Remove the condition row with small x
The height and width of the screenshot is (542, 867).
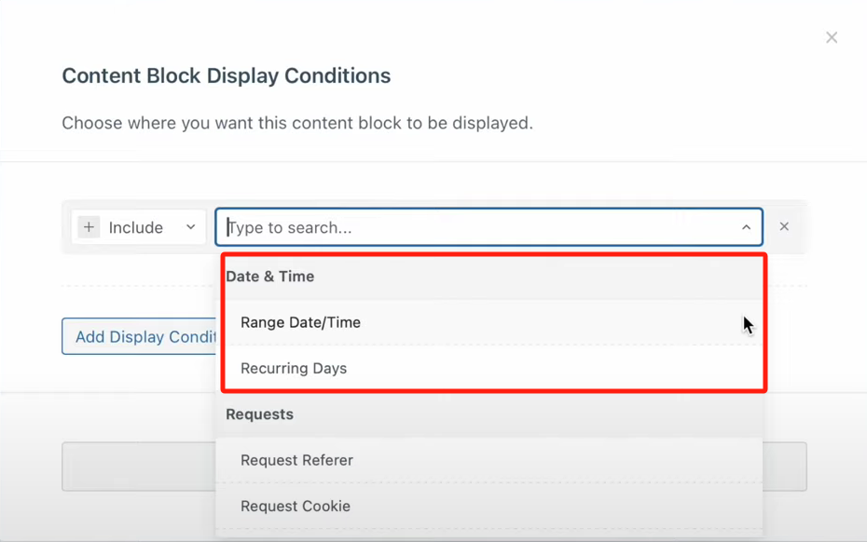pyautogui.click(x=784, y=226)
